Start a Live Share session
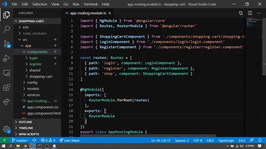 69,140
